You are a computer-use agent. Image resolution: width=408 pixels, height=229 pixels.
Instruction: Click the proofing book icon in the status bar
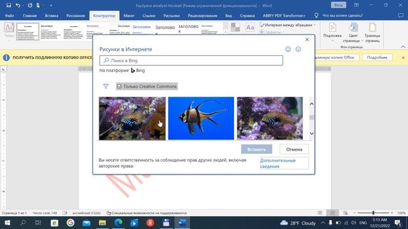[65, 213]
